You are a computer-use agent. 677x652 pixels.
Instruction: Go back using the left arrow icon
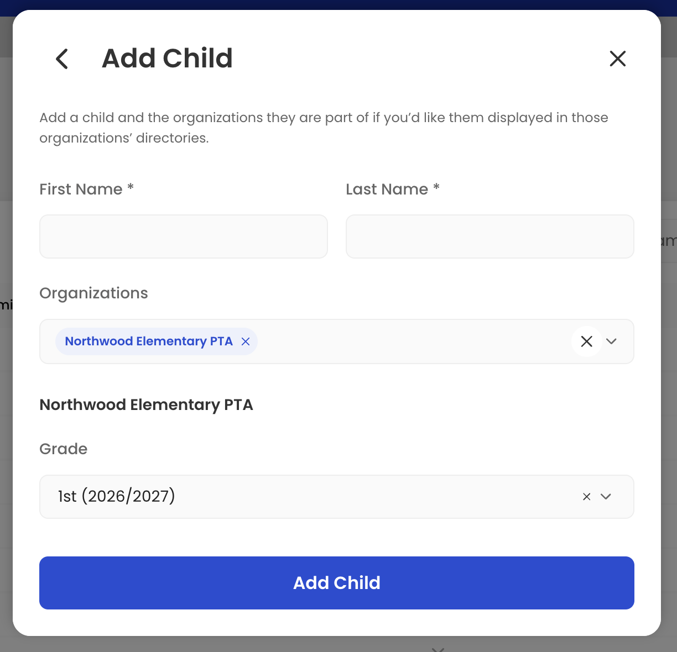click(62, 59)
